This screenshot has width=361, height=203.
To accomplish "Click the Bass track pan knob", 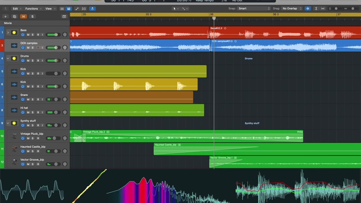I will pyautogui.click(x=65, y=35).
